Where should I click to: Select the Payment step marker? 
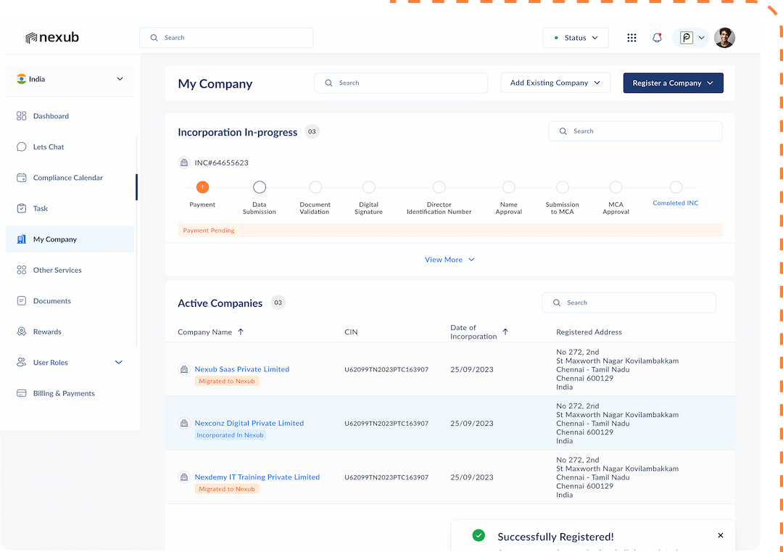[x=202, y=187]
